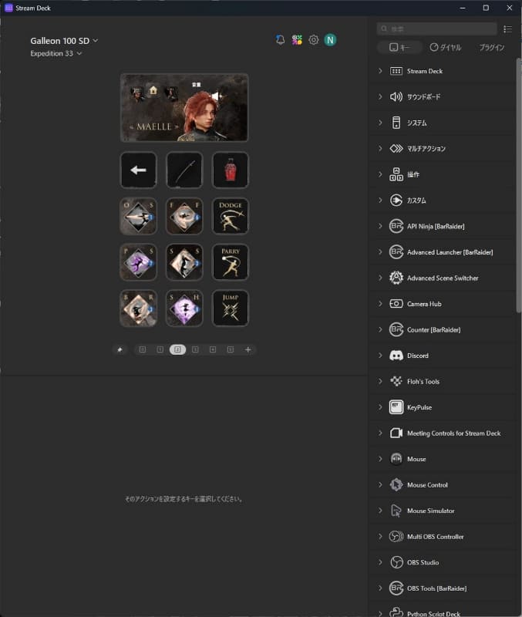Click Meeting Controls for Stream Deck
The image size is (522, 617).
[443, 433]
